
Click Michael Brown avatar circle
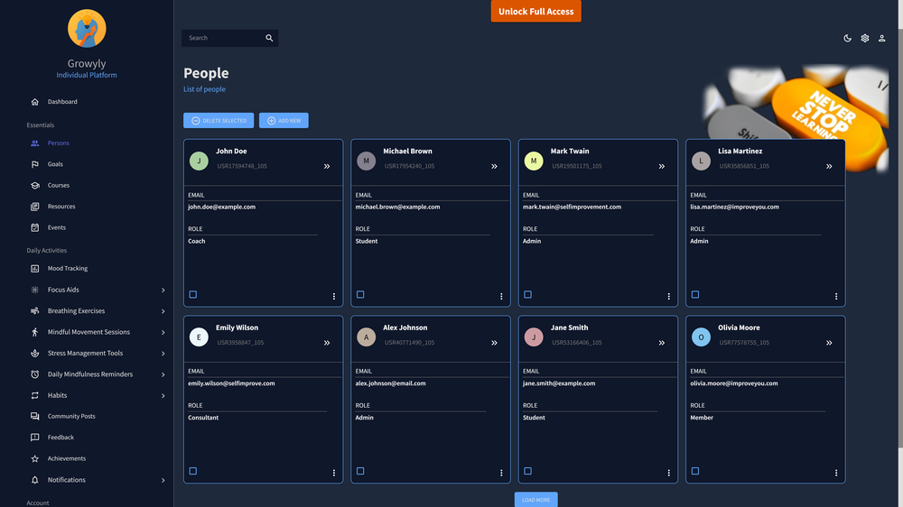point(367,161)
